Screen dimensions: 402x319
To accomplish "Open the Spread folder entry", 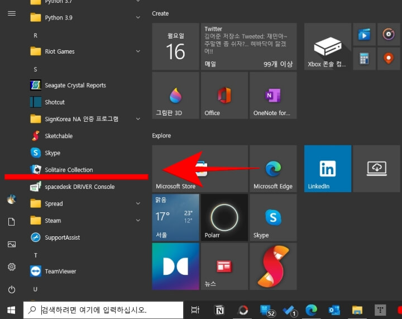I will coord(85,203).
